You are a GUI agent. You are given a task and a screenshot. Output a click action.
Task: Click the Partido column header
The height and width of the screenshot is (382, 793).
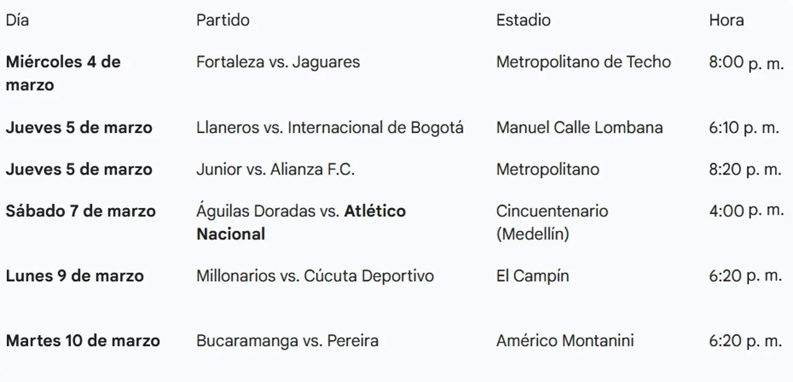pyautogui.click(x=222, y=20)
